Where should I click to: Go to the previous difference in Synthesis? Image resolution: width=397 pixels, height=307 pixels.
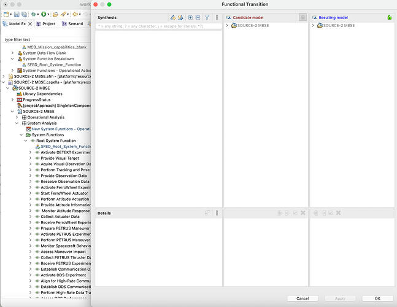[180, 17]
